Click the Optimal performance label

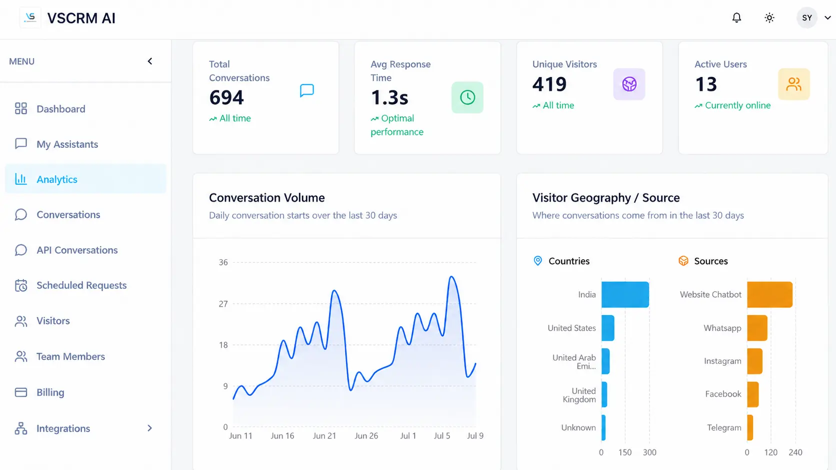pyautogui.click(x=397, y=125)
